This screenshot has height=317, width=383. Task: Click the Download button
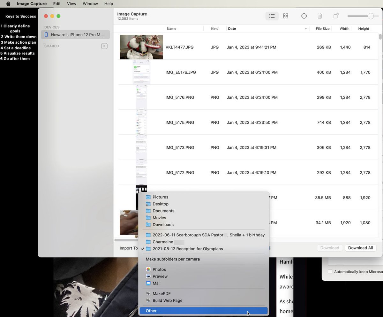[x=330, y=248]
